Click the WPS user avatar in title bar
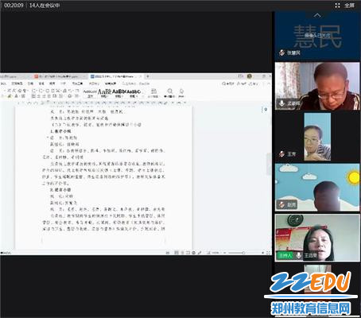The image size is (361, 318). tap(249, 76)
